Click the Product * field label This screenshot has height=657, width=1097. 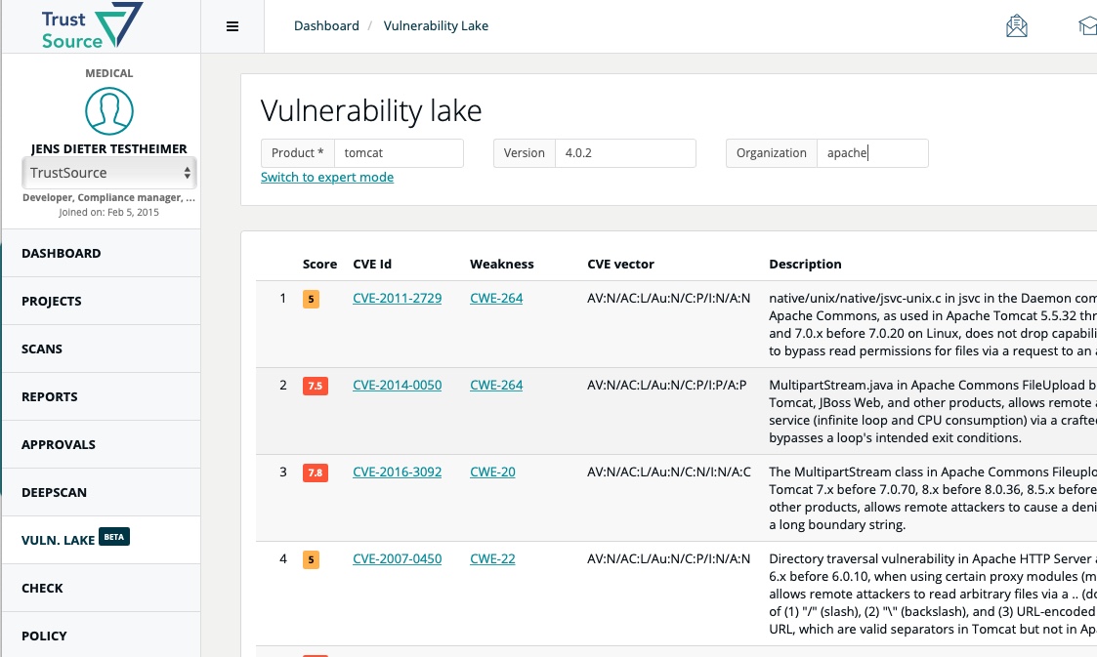297,153
